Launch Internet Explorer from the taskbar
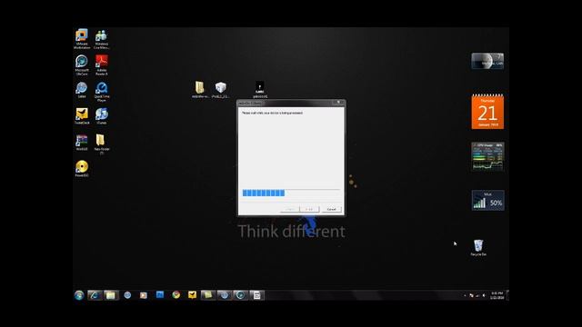Image resolution: width=582 pixels, height=327 pixels. click(95, 295)
